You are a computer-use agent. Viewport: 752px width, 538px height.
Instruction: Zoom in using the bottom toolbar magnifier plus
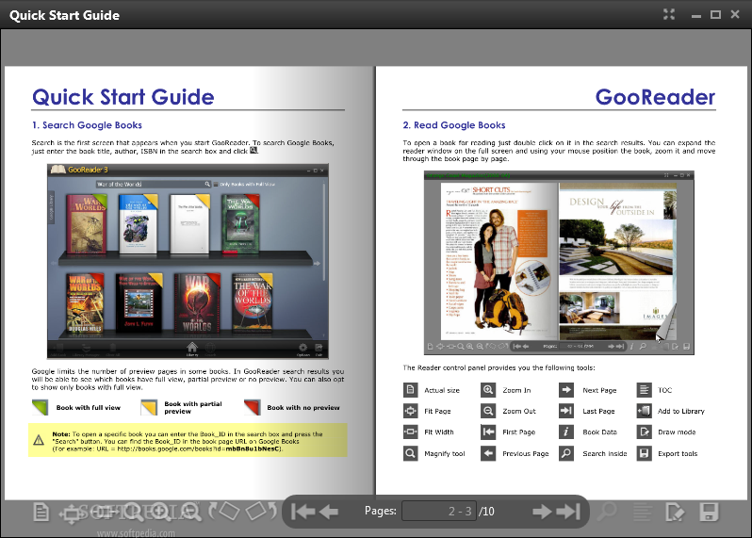click(x=161, y=512)
